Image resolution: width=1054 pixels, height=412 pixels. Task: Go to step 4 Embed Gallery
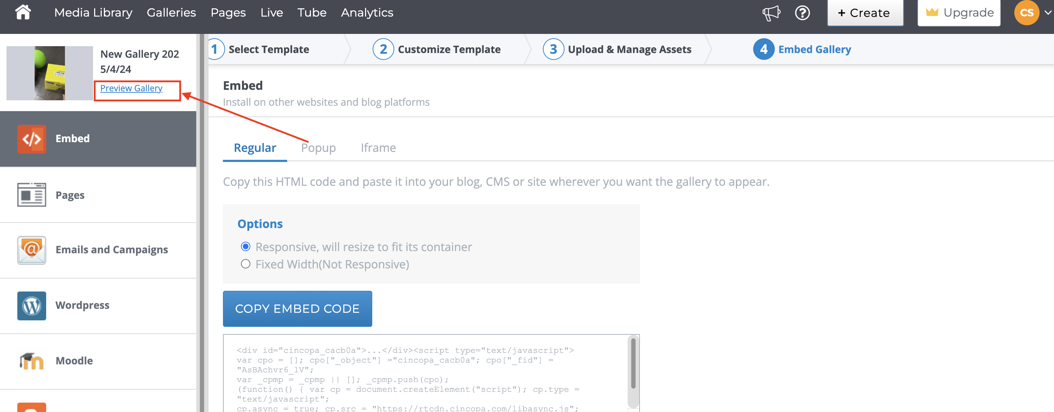click(802, 49)
